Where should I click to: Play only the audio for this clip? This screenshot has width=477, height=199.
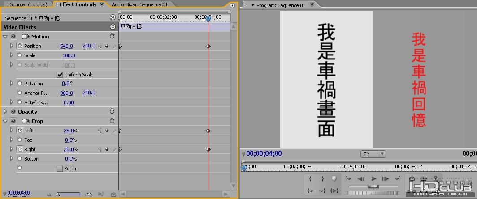101,194
